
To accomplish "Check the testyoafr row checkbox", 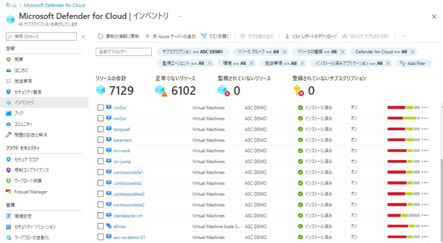I will tap(100, 129).
